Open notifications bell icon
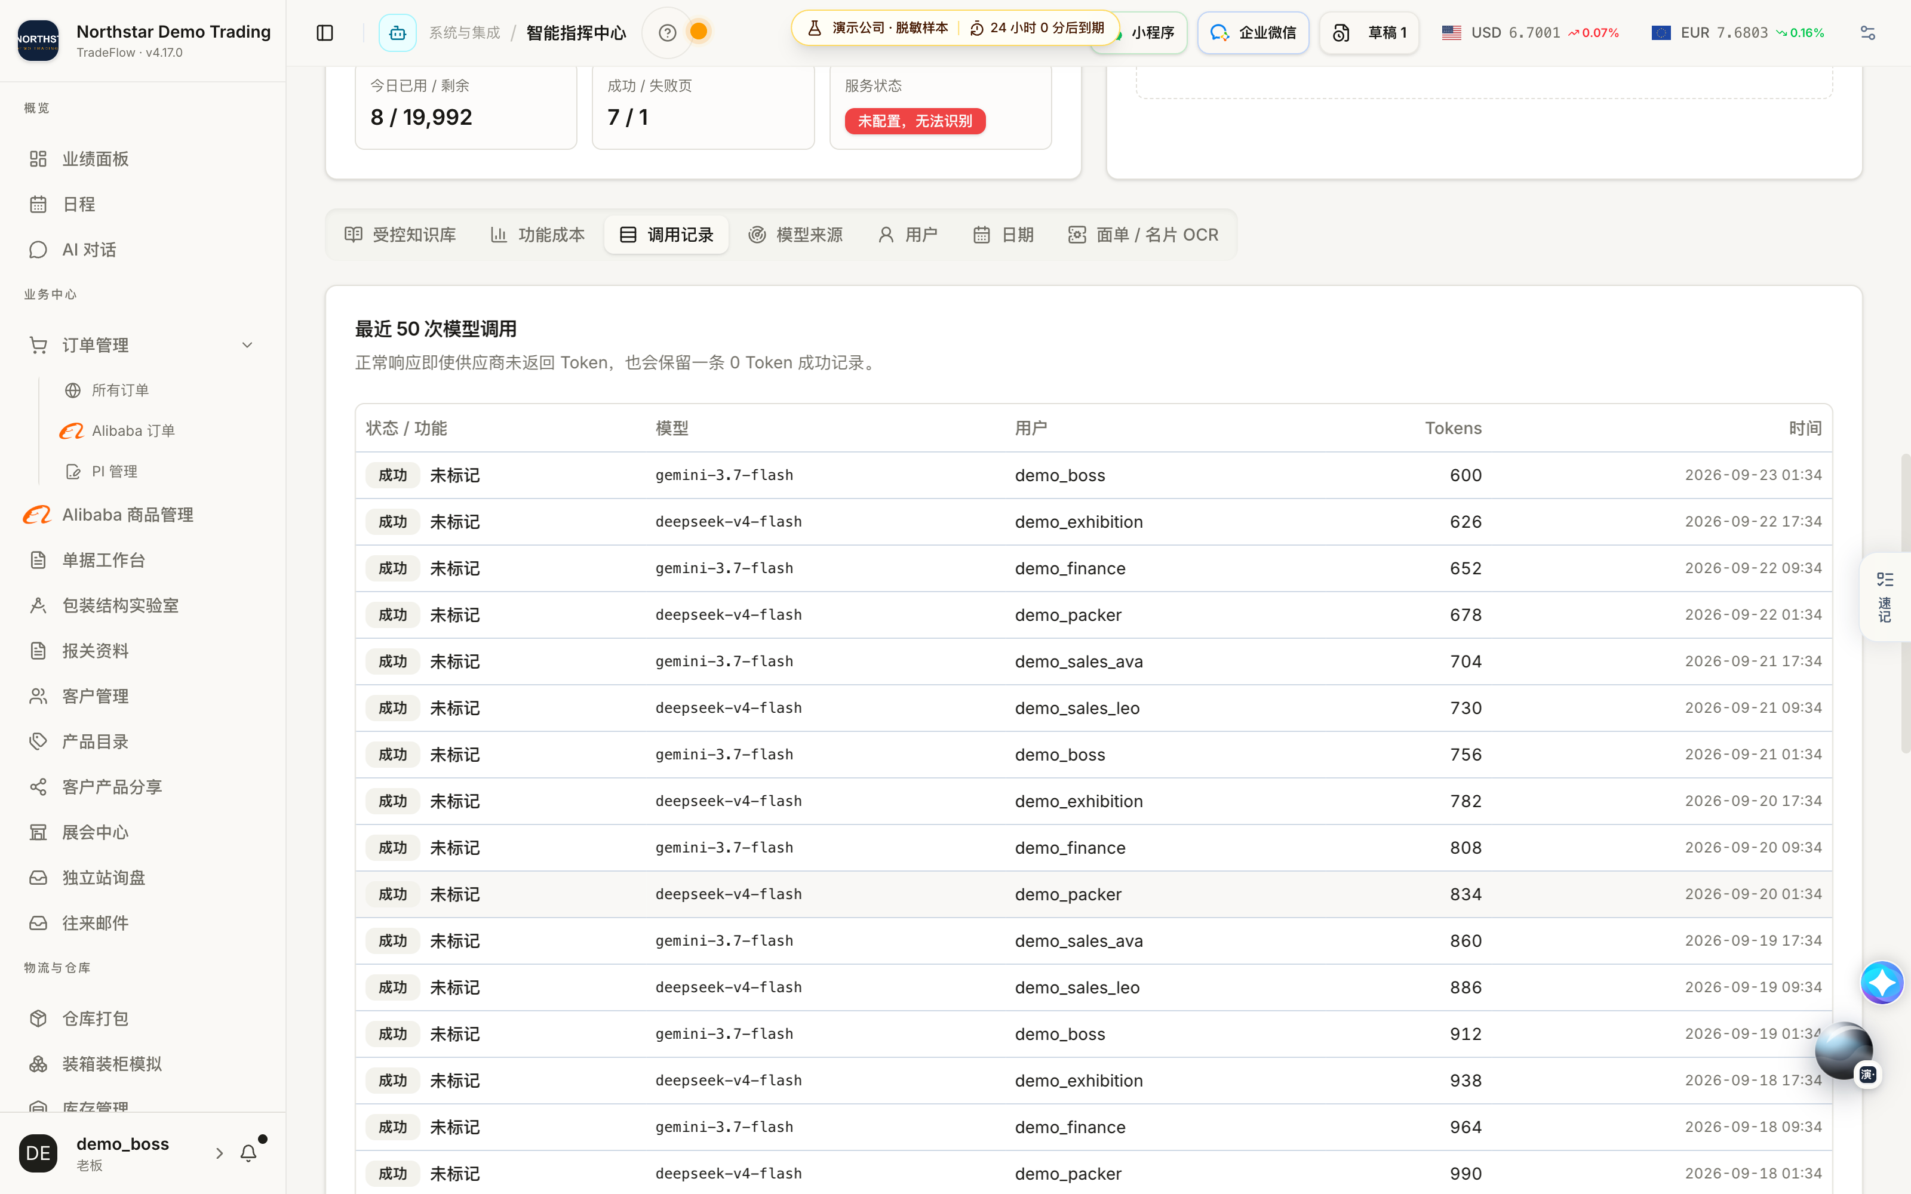Viewport: 1911px width, 1194px height. tap(249, 1153)
